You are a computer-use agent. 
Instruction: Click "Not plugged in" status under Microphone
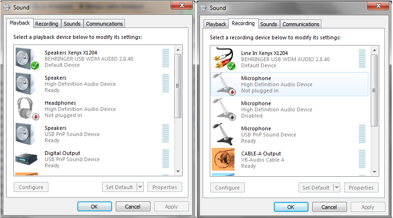260,91
